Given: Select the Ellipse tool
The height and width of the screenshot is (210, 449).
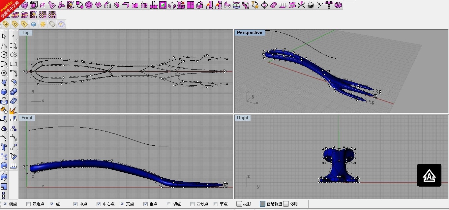Looking at the screenshot, I should (14, 55).
